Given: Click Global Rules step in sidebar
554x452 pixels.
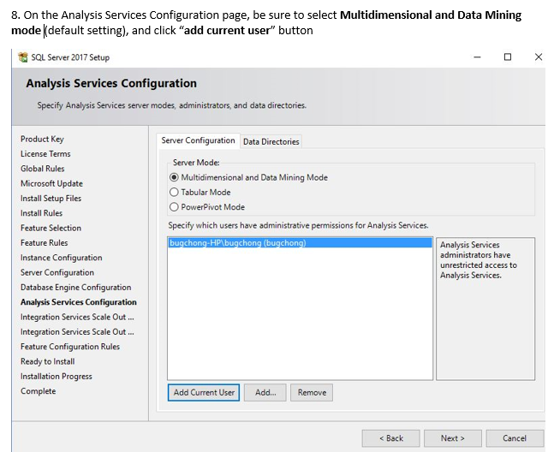Looking at the screenshot, I should [43, 169].
